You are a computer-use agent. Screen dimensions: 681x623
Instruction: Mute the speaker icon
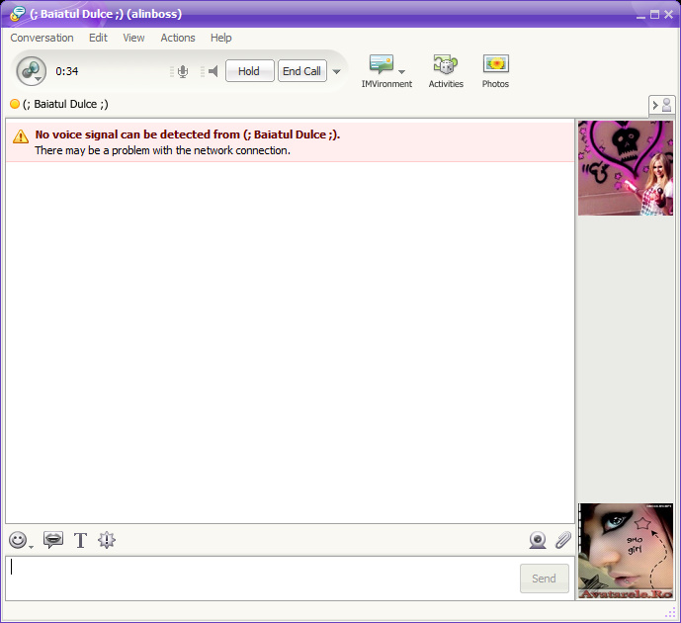[x=213, y=71]
